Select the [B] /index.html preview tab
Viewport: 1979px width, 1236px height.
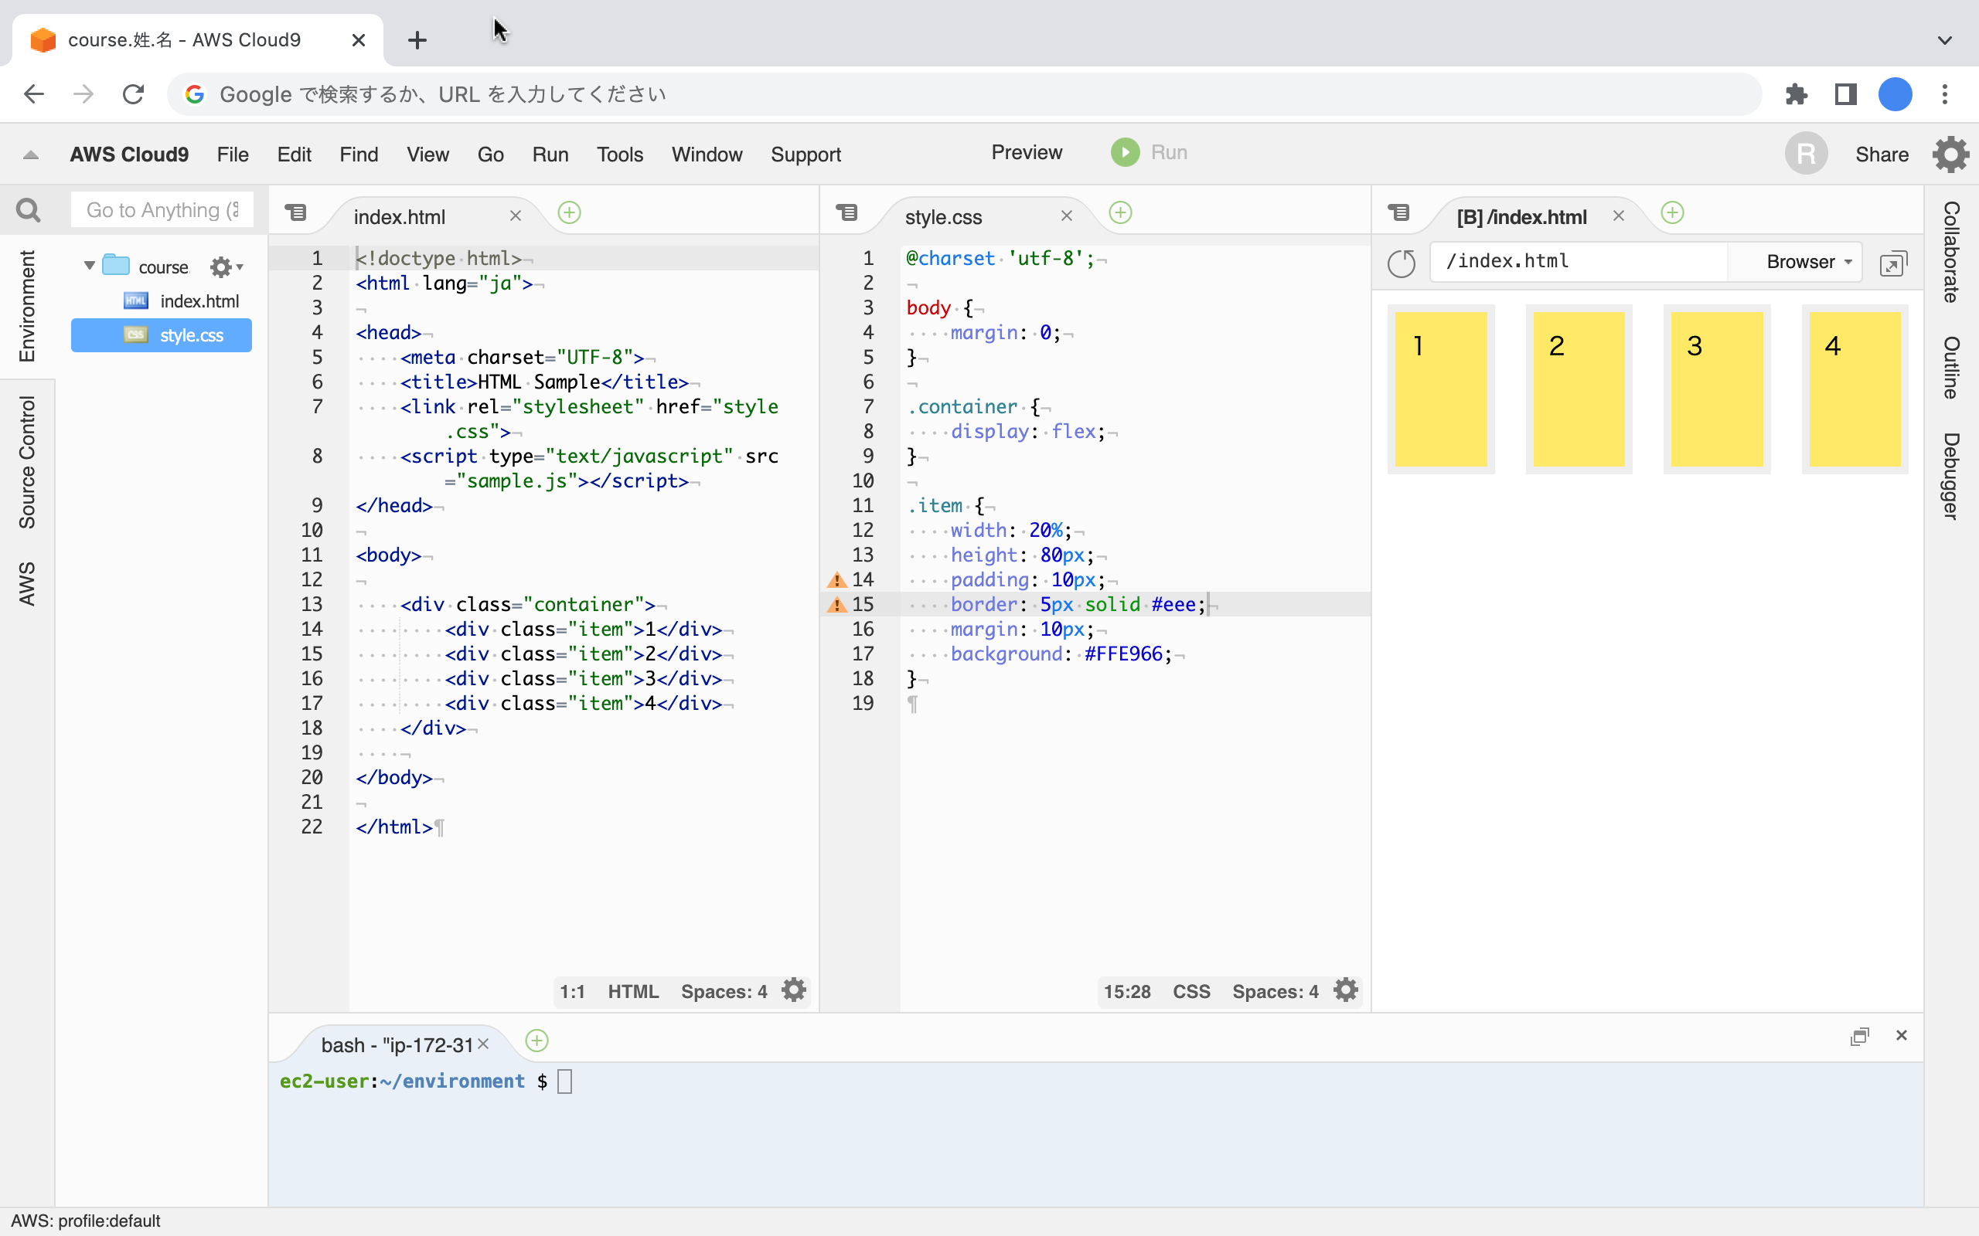(1521, 216)
